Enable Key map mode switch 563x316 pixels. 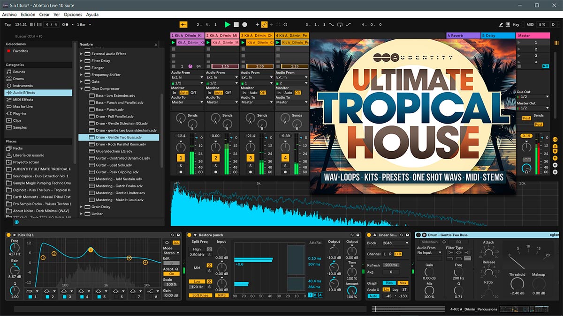click(x=516, y=24)
